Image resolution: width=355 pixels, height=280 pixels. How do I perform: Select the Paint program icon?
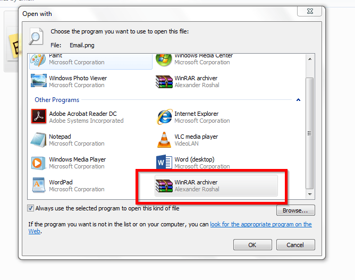(38, 60)
